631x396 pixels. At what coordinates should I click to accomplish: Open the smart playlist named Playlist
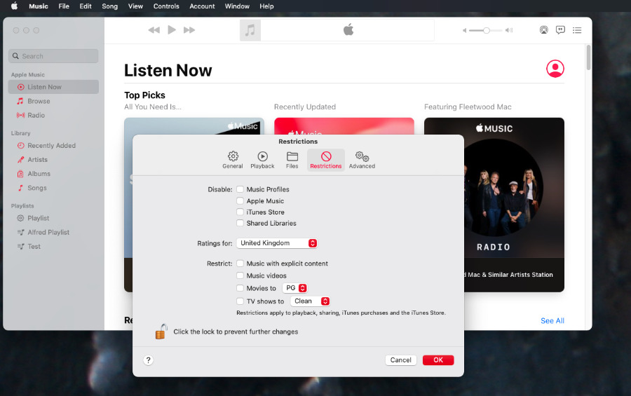(53, 218)
